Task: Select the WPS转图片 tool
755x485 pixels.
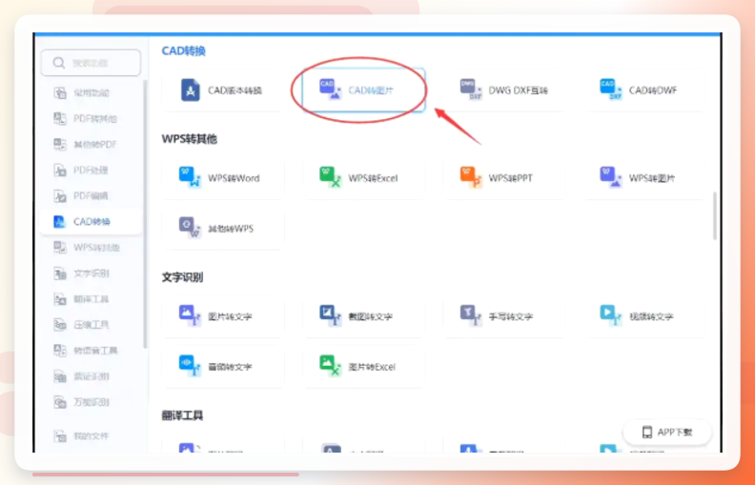Action: [643, 177]
